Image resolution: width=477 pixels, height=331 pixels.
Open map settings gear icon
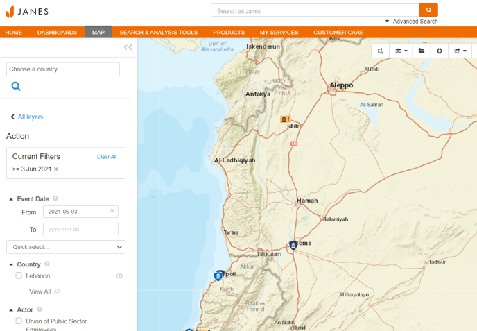coord(440,51)
